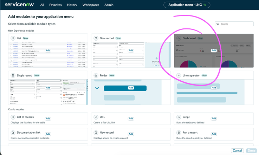
Task: Add the Run a report module
Action: coord(214,134)
